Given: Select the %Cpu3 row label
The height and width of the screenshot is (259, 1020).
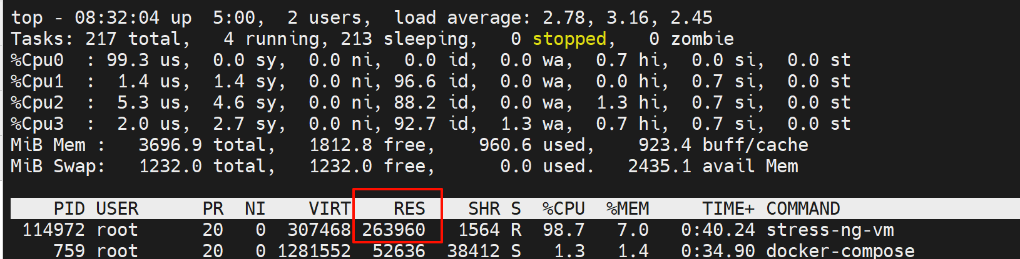Looking at the screenshot, I should [x=38, y=124].
